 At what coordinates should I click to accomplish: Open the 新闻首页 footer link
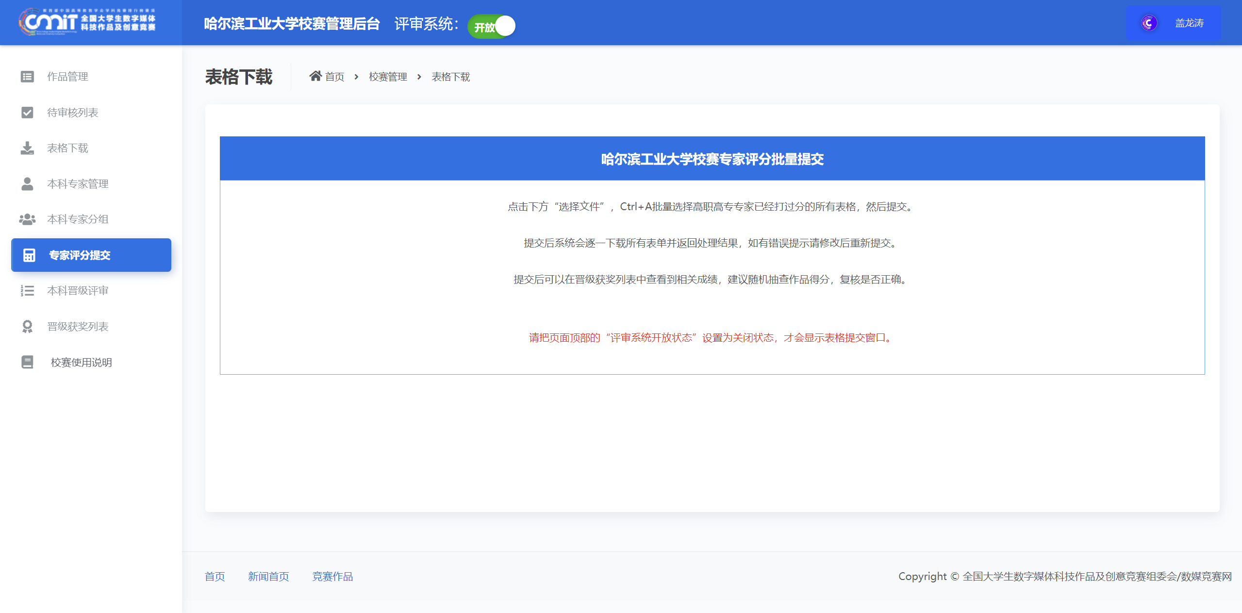[x=268, y=577]
